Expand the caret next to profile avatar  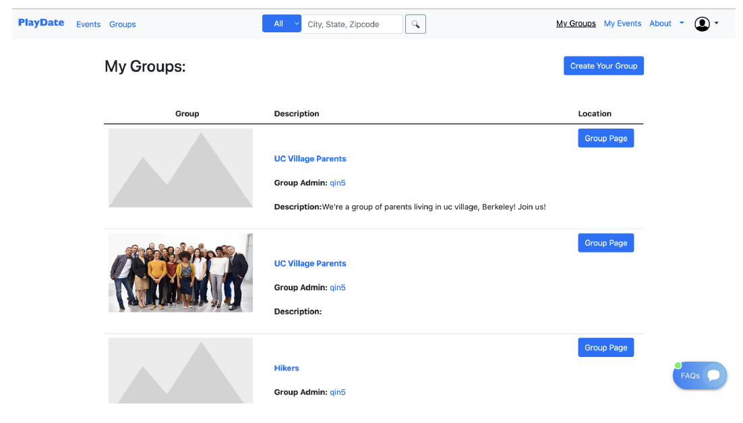tap(717, 23)
